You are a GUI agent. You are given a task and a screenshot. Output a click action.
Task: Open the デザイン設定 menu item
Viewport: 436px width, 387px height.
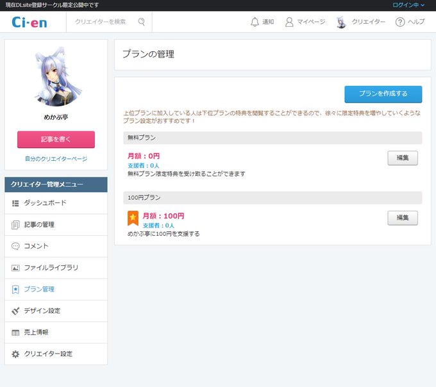click(x=56, y=311)
